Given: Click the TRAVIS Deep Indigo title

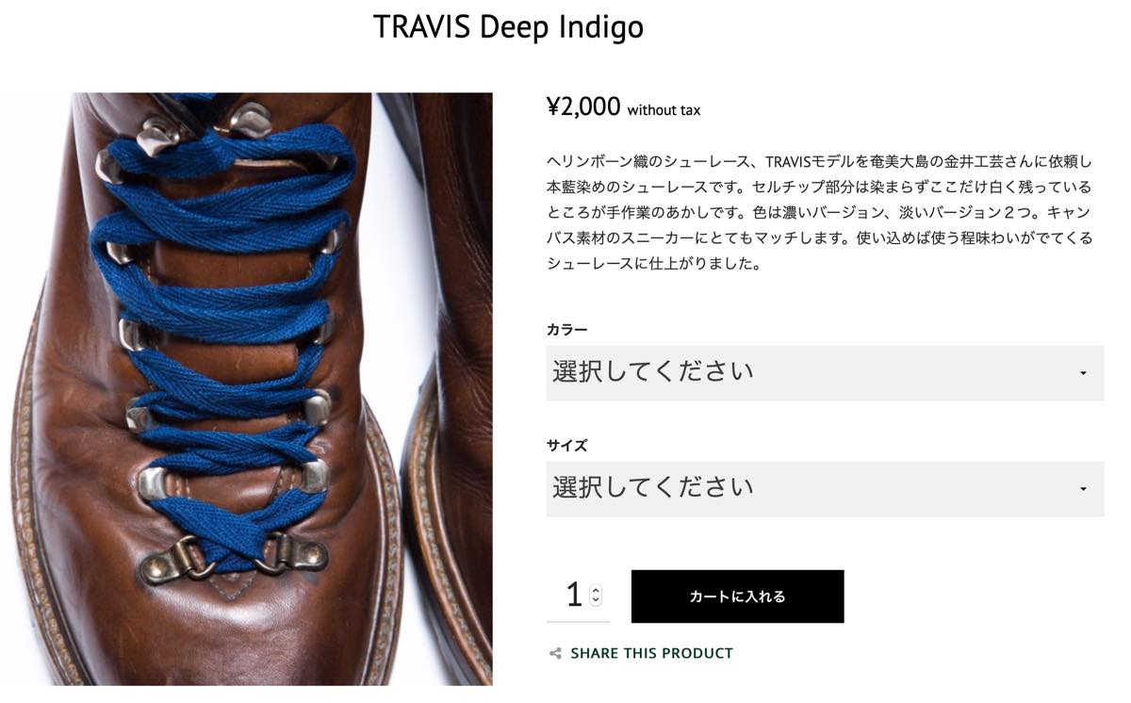Looking at the screenshot, I should pos(508,26).
